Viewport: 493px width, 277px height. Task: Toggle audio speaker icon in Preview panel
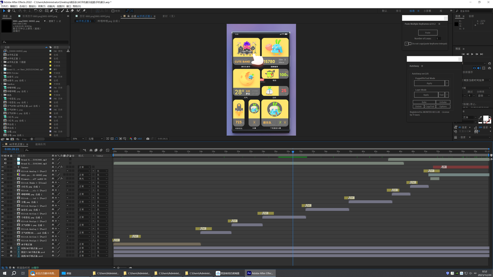coord(479,68)
